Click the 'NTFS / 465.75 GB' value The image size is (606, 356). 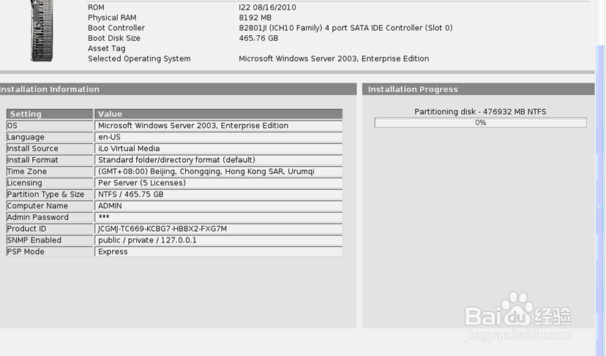click(x=130, y=194)
